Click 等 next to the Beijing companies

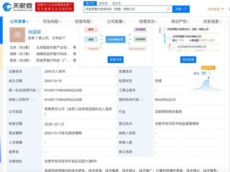(74, 47)
